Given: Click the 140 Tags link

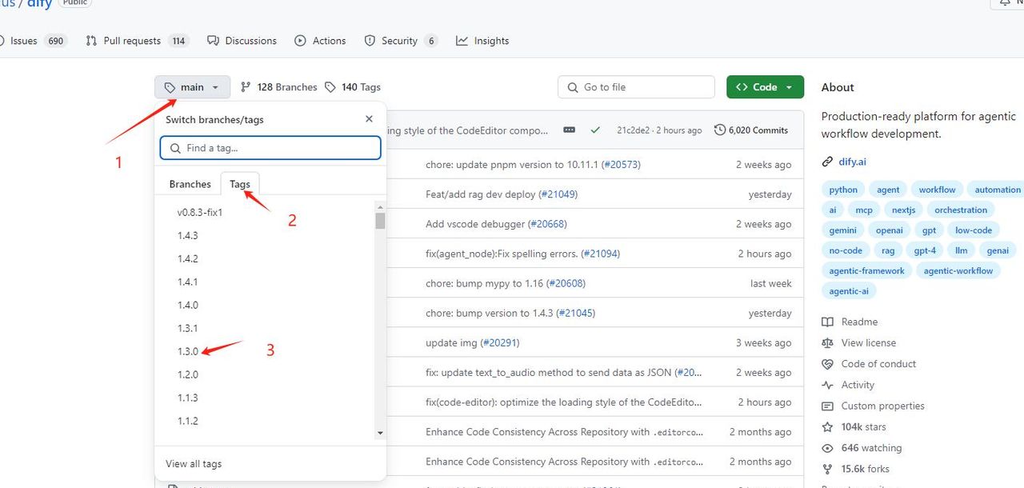Looking at the screenshot, I should pyautogui.click(x=353, y=87).
